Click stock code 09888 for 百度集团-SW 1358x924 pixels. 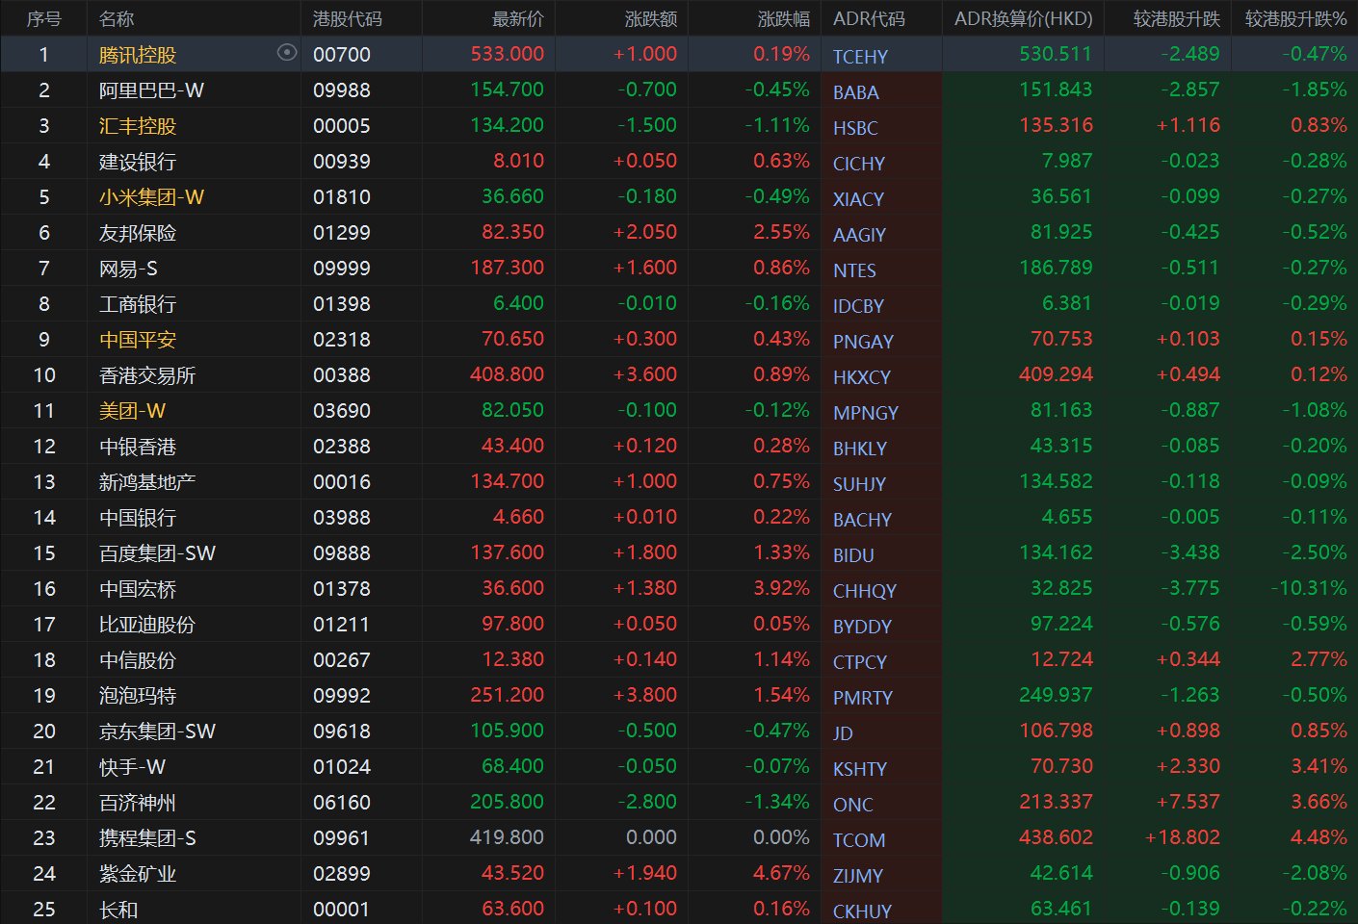click(x=341, y=553)
